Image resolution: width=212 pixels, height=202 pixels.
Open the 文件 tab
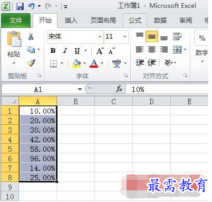tap(16, 21)
